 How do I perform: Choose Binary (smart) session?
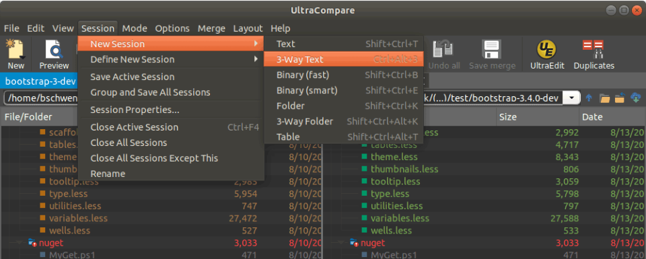[x=344, y=90]
